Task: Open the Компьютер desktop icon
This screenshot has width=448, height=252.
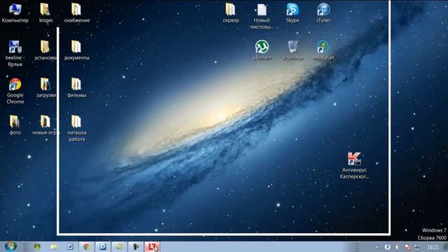Action: [x=15, y=13]
